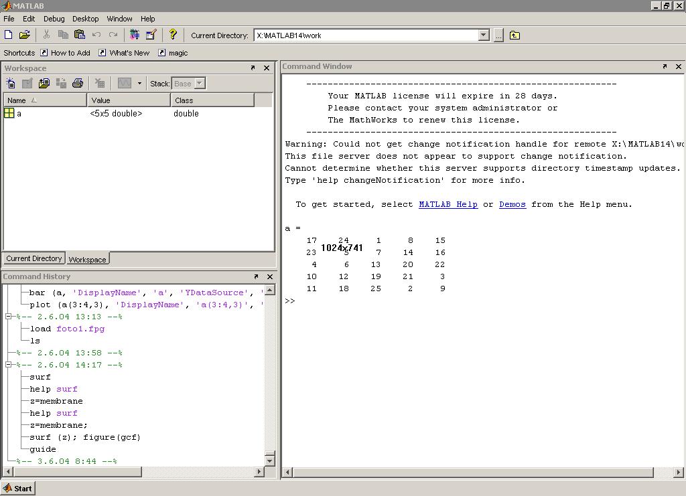This screenshot has height=496, width=686.
Task: Click the Cut scissors icon
Action: (46, 35)
